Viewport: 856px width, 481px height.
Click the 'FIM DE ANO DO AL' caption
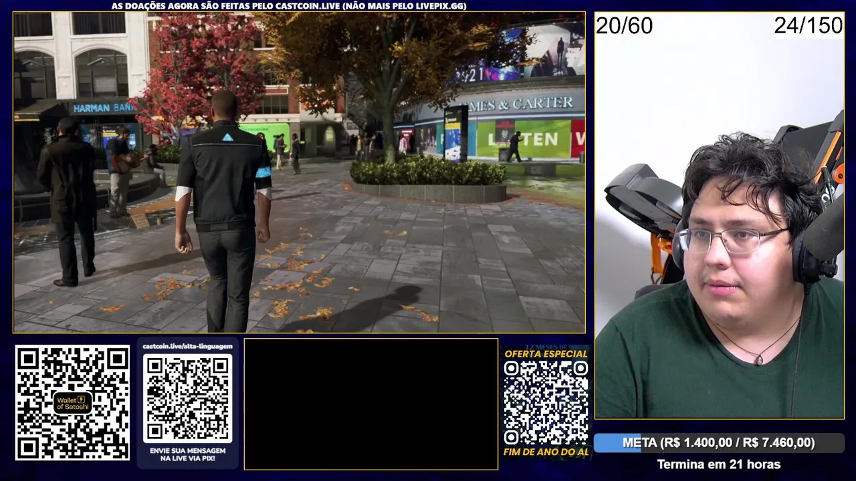point(546,452)
